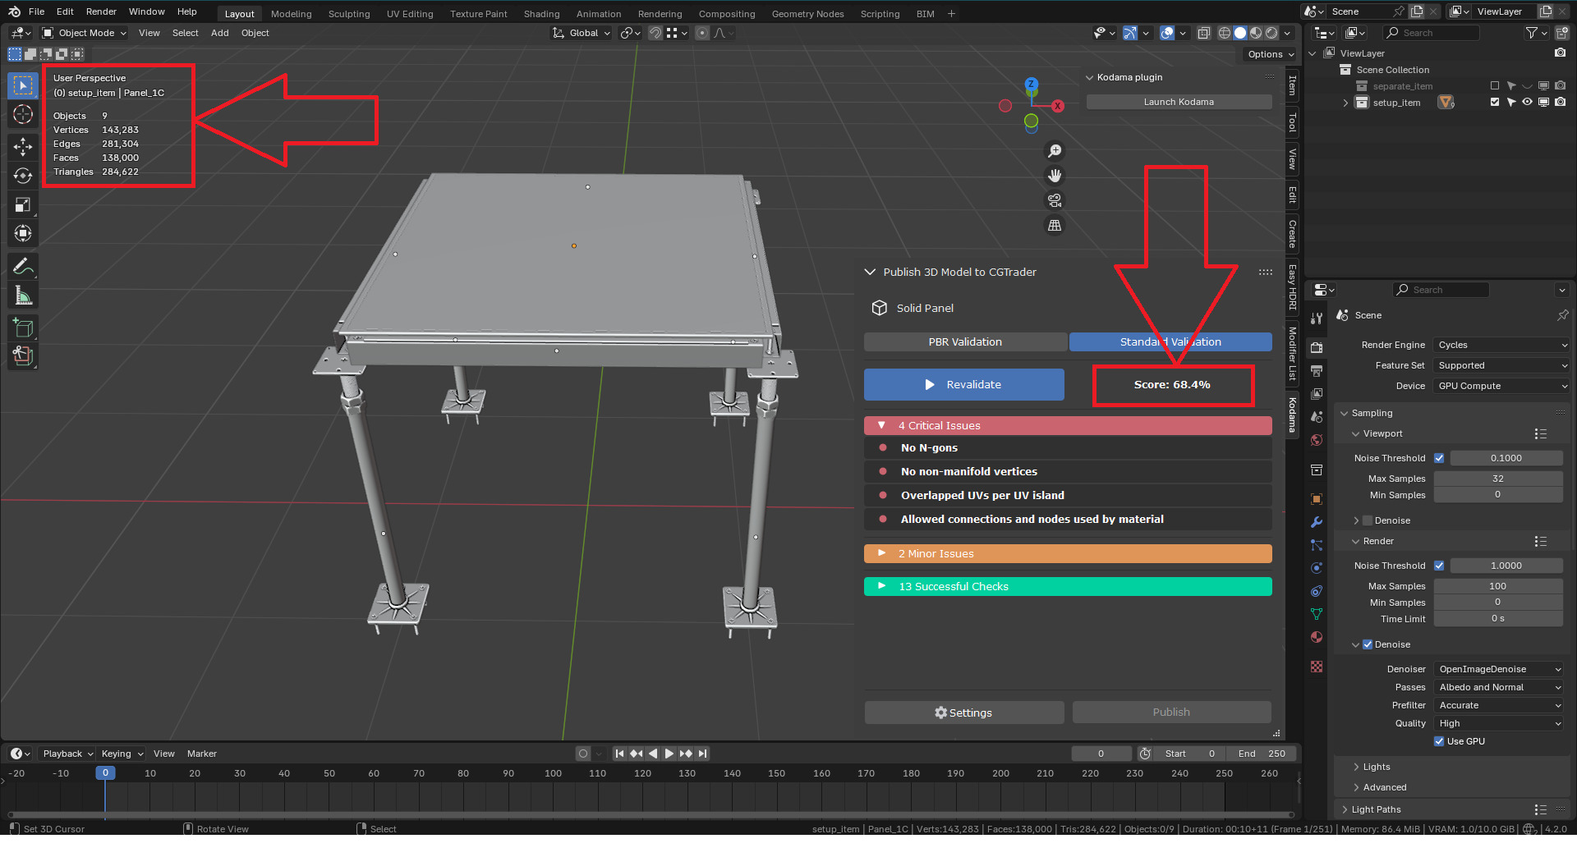The width and height of the screenshot is (1577, 857).
Task: Open the Feature Set dropdown
Action: [1501, 365]
